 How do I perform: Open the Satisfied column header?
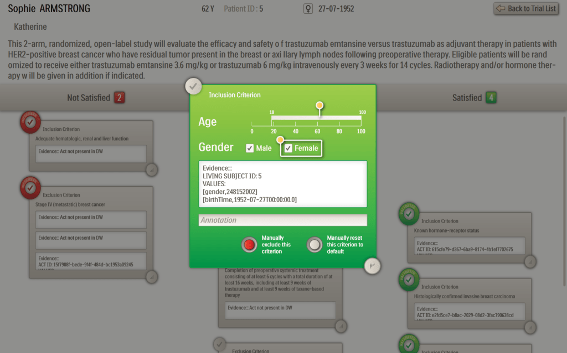pyautogui.click(x=467, y=98)
